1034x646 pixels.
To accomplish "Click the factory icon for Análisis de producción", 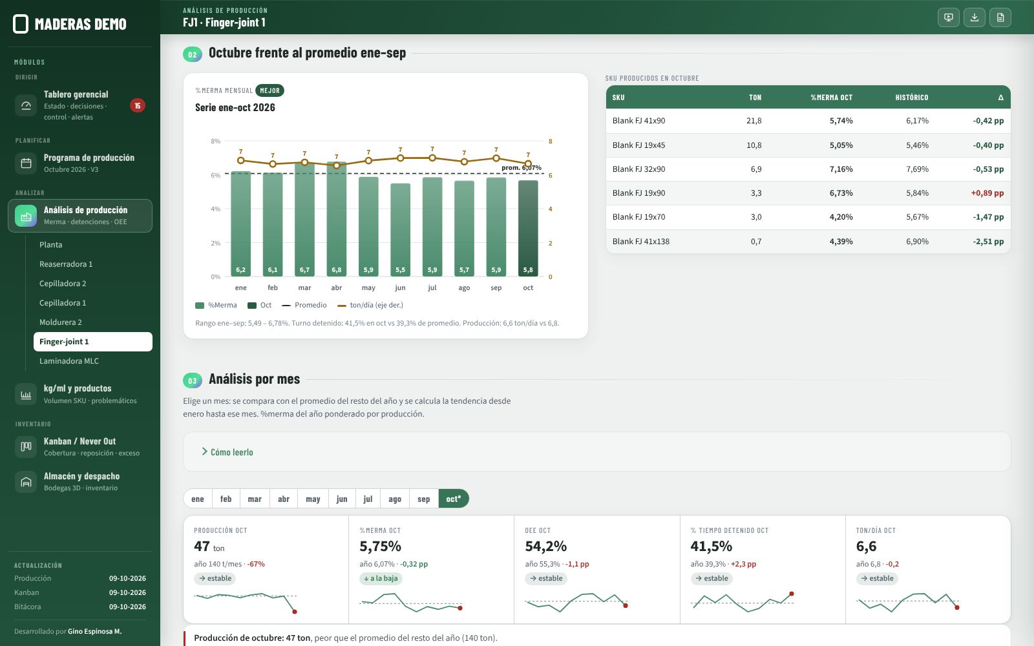I will point(26,216).
